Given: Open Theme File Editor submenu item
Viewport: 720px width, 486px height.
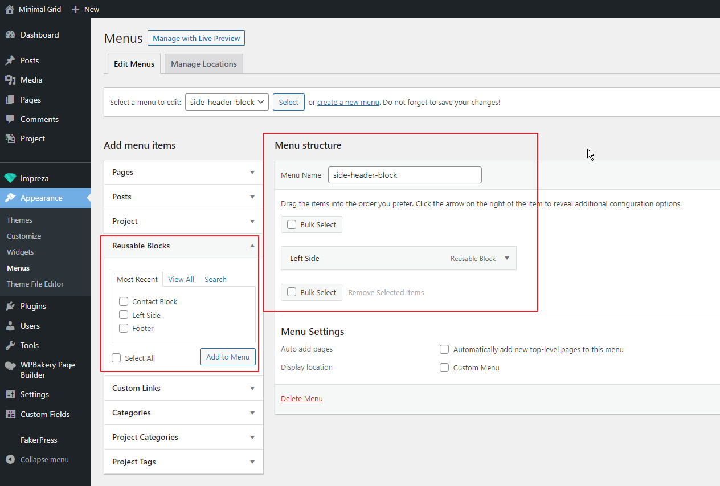Looking at the screenshot, I should coord(35,284).
